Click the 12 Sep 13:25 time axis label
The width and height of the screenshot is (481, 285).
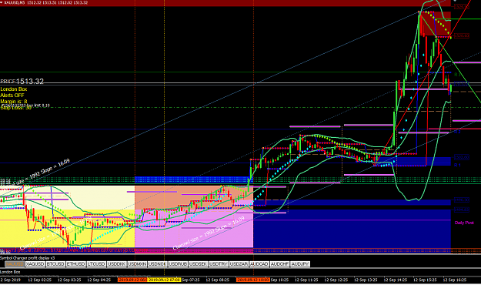[366, 280]
